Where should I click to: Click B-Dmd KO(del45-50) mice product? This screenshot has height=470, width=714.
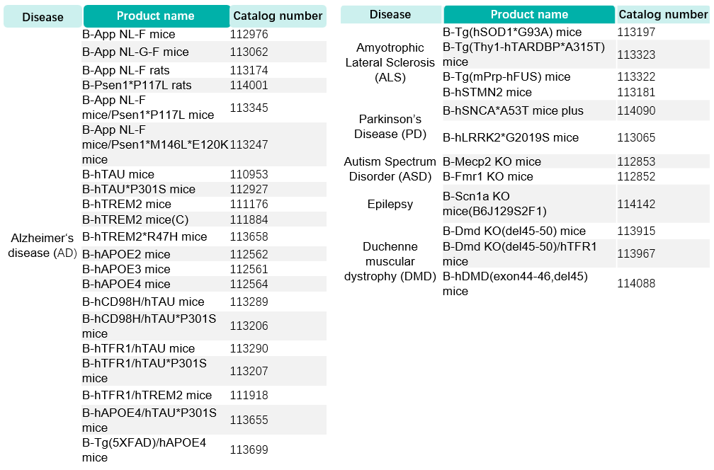[x=514, y=231]
